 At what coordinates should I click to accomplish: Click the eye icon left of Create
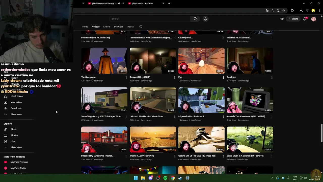(282, 19)
